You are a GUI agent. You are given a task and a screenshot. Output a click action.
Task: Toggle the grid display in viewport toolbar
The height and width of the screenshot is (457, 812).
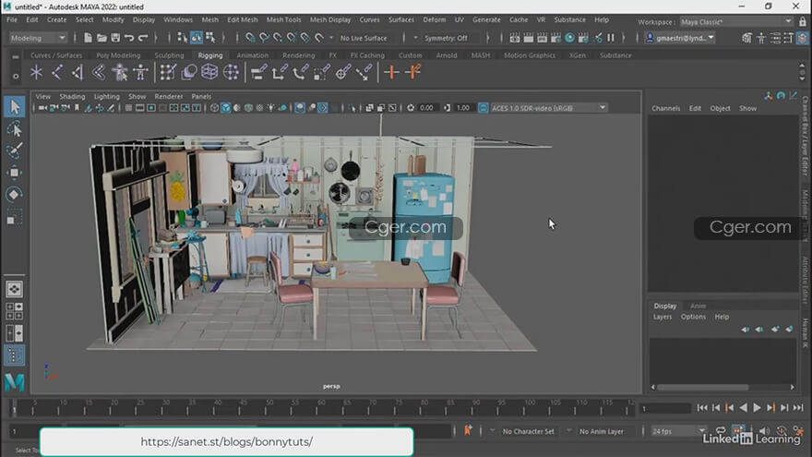tap(128, 108)
